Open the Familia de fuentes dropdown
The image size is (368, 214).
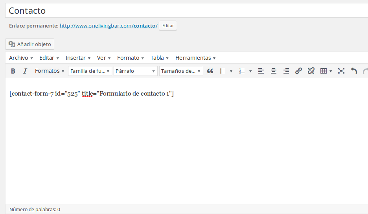click(90, 71)
